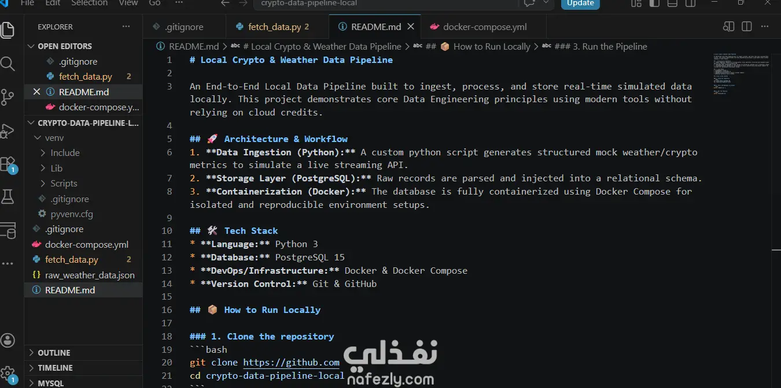Viewport: 781px width, 388px height.
Task: Open the View menu
Action: click(128, 3)
